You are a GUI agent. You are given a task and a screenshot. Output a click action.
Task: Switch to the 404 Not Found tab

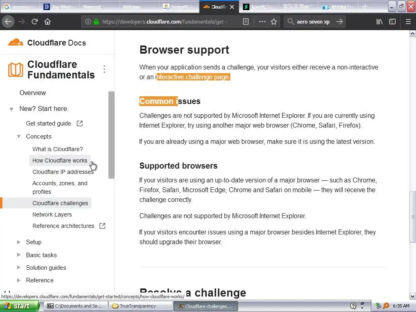pos(338,7)
